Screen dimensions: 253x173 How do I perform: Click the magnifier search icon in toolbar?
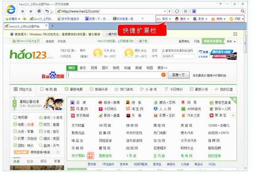click(243, 11)
